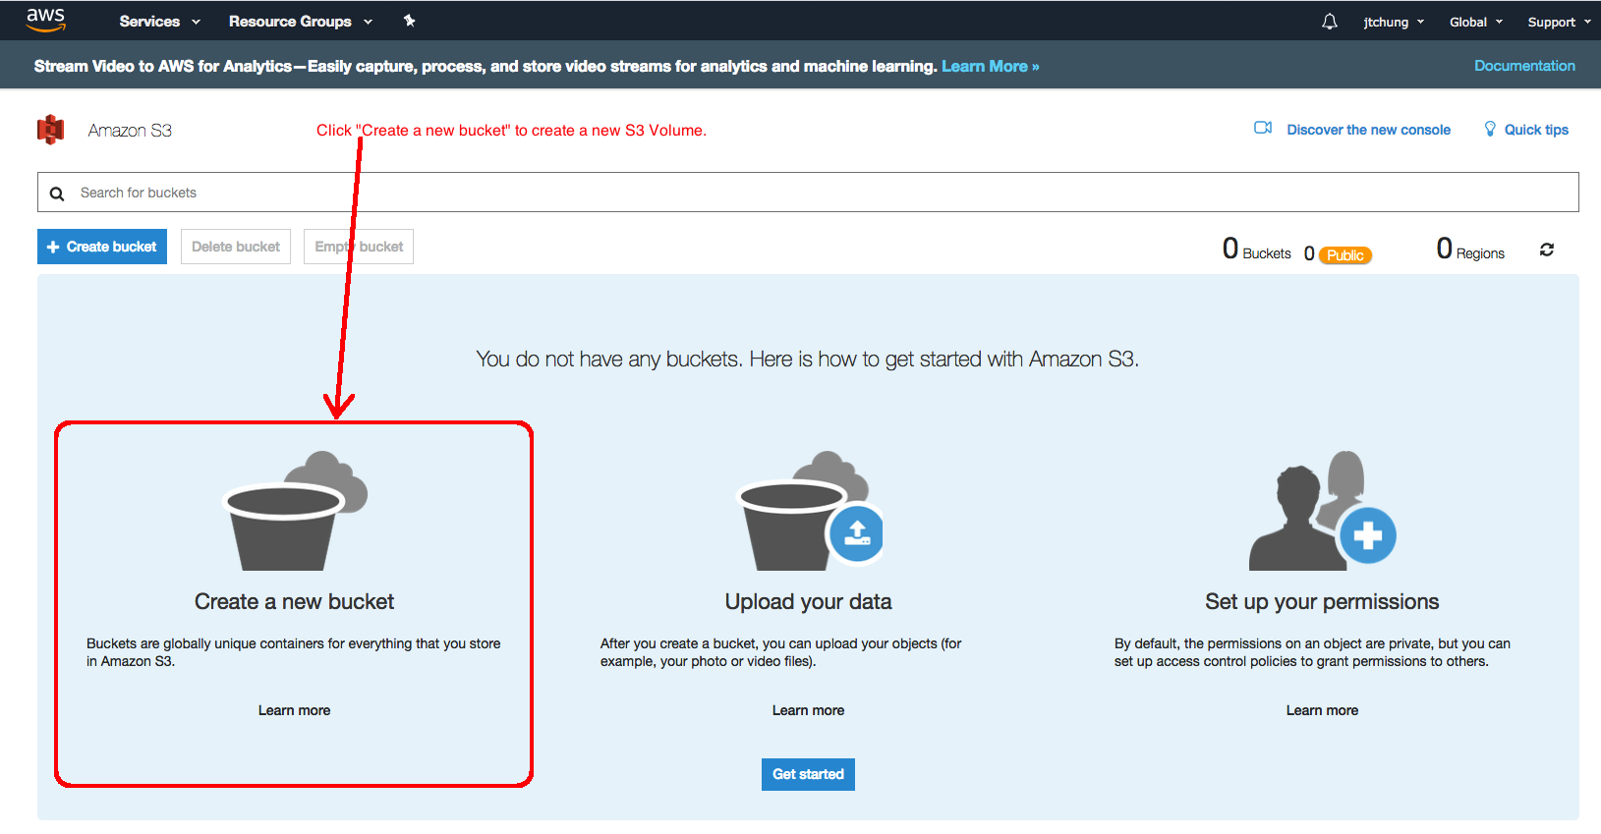This screenshot has width=1601, height=834.
Task: Open the Quick tips link
Action: (x=1536, y=130)
